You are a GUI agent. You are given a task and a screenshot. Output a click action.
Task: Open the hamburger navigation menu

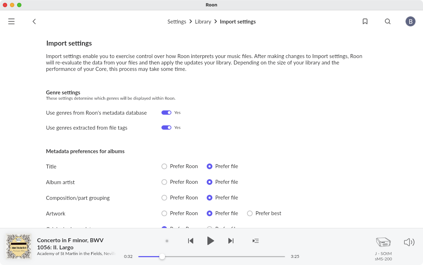[11, 22]
